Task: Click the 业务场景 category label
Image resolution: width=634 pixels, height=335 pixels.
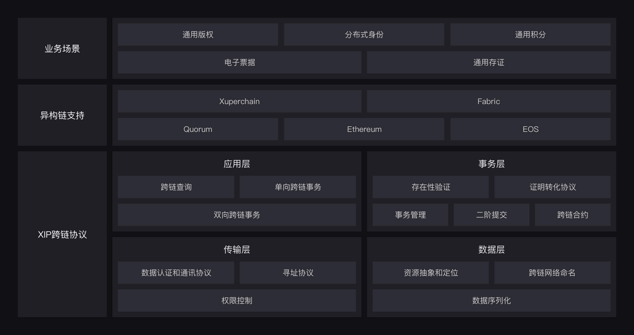Action: click(62, 49)
